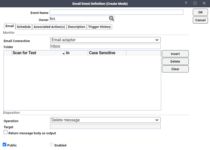Screen dimensions: 210x150
Task: Maximize the Email Event Definition window
Action: tap(195, 3)
